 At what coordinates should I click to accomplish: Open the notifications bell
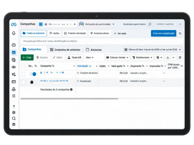pos(14,33)
